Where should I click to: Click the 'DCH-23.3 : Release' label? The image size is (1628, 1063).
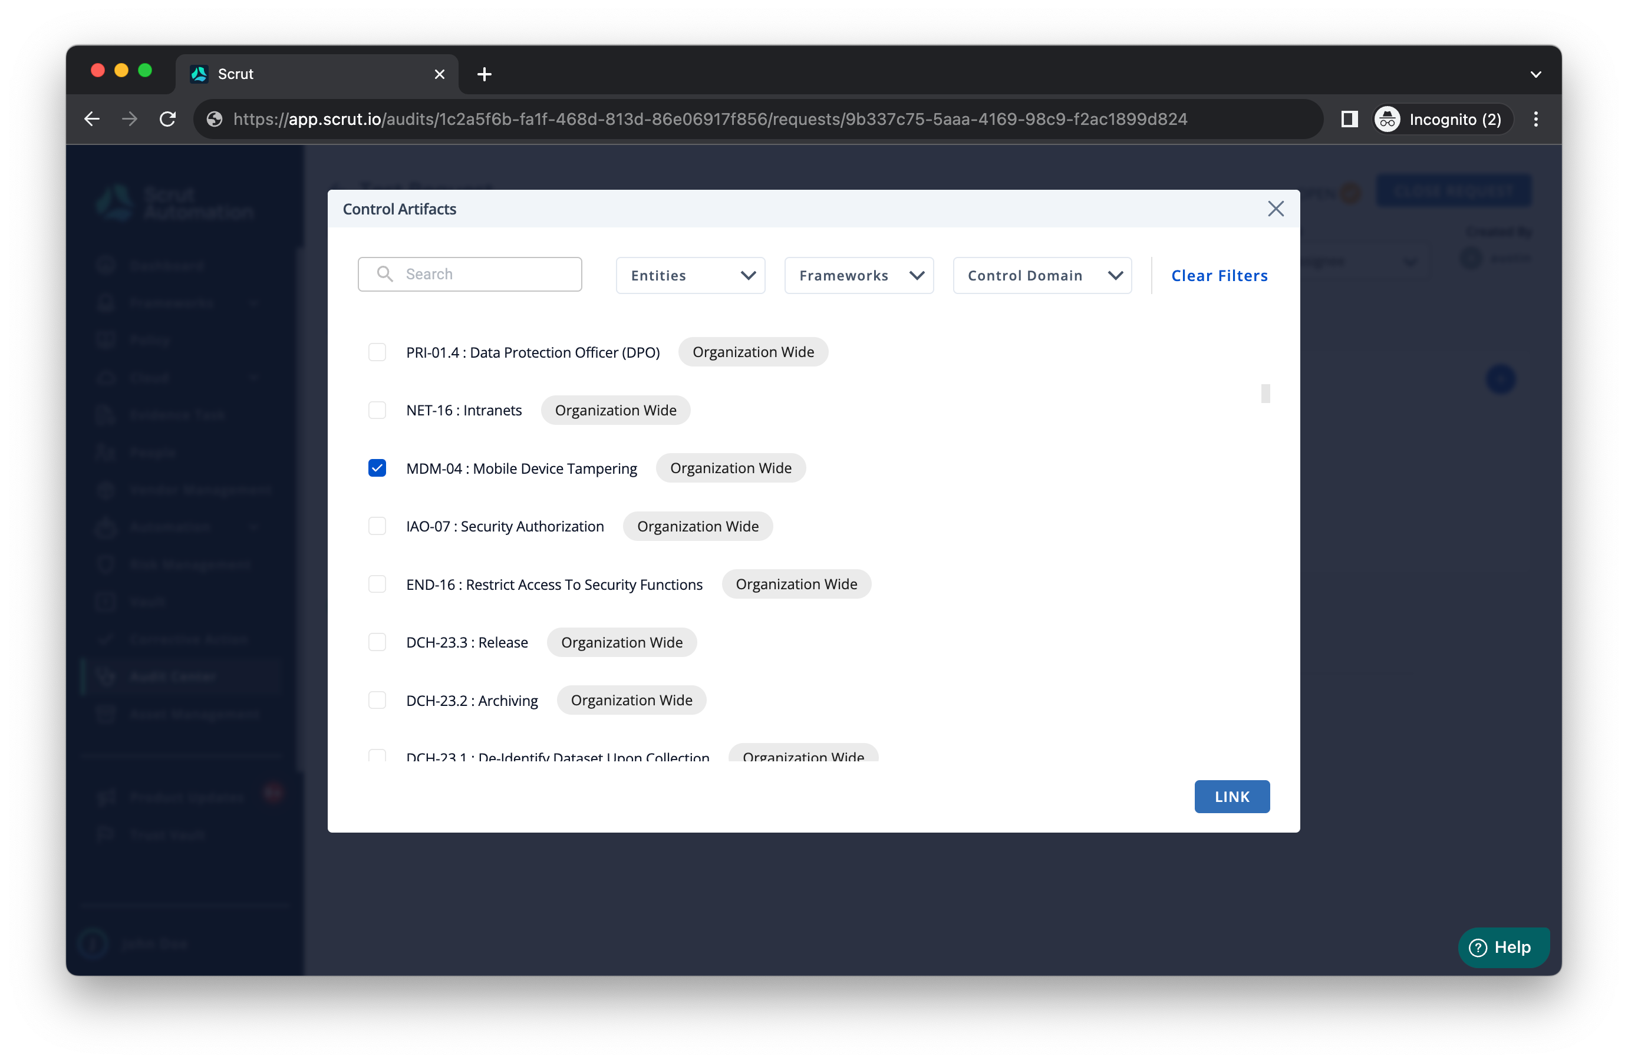pyautogui.click(x=467, y=643)
